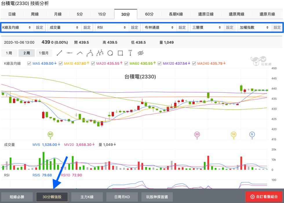Uncheck the MA120 moving average checkbox

coord(160,63)
